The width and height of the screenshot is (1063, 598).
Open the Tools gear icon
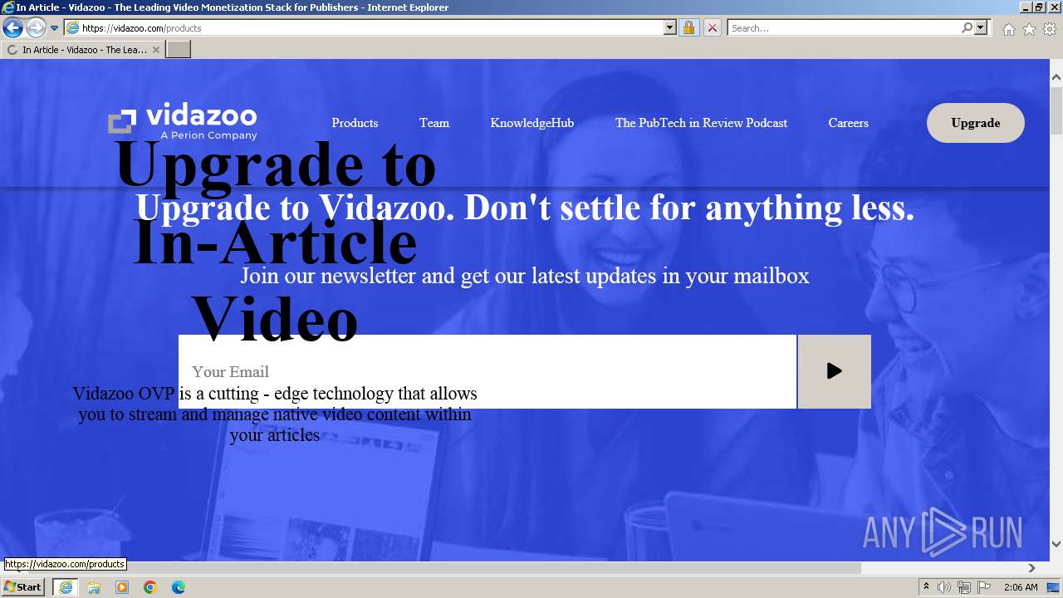1050,29
